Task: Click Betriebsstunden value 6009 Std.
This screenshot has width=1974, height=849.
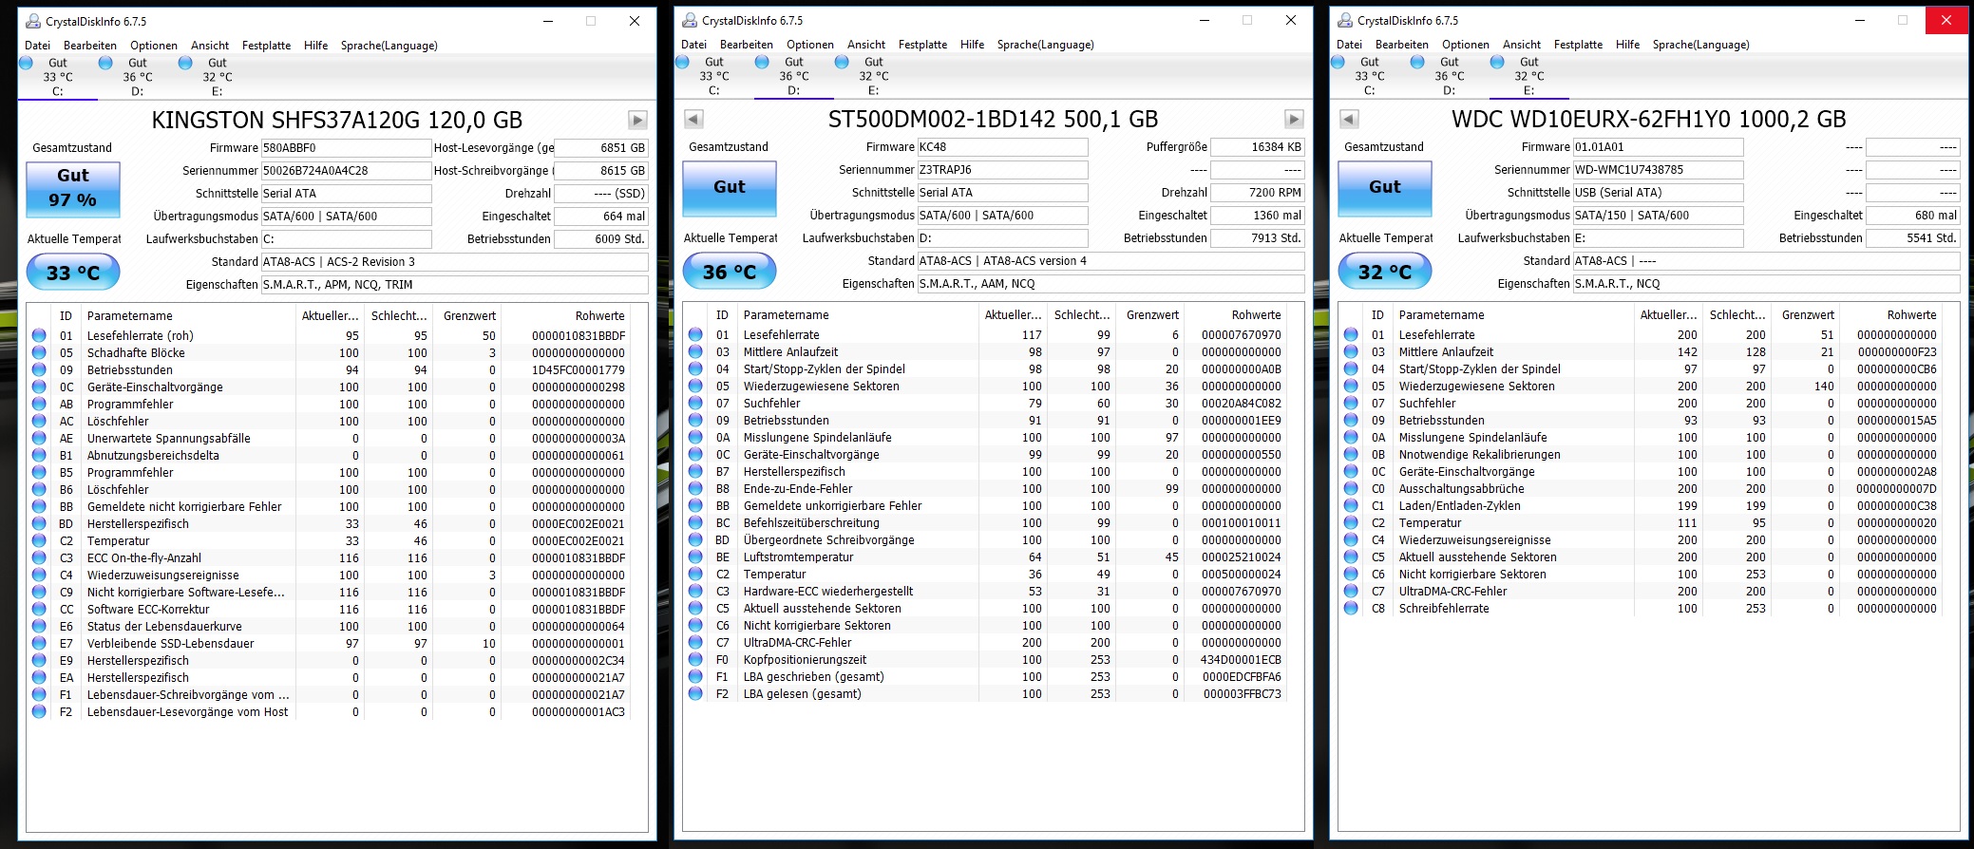Action: tap(601, 239)
